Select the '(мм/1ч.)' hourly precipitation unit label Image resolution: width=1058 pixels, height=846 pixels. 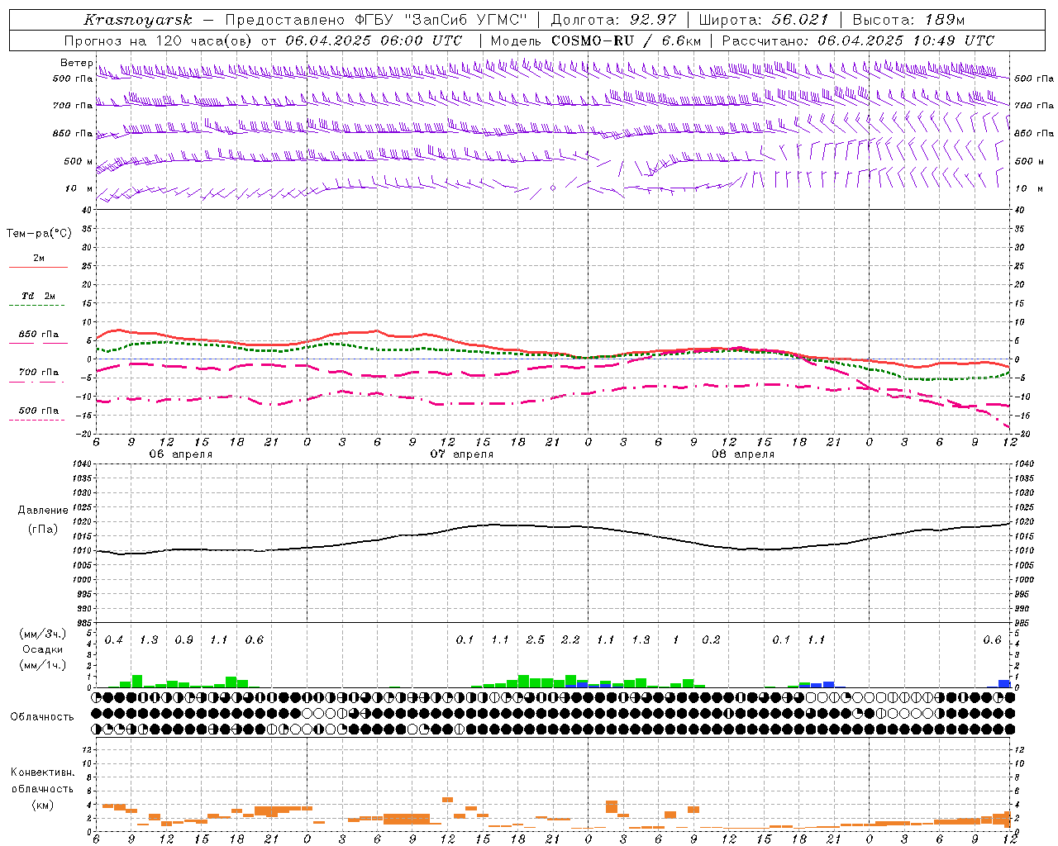[x=42, y=665]
